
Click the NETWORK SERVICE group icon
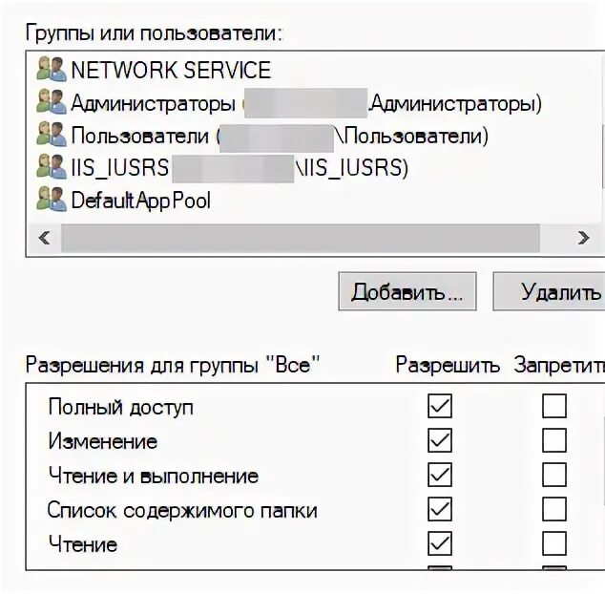(52, 69)
